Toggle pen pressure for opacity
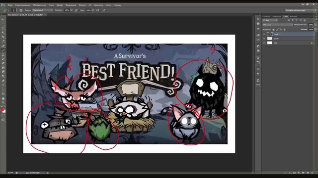This screenshot has height=178, width=318. tap(76, 10)
